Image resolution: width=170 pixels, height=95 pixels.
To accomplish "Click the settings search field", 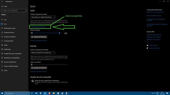I will 14,11.
